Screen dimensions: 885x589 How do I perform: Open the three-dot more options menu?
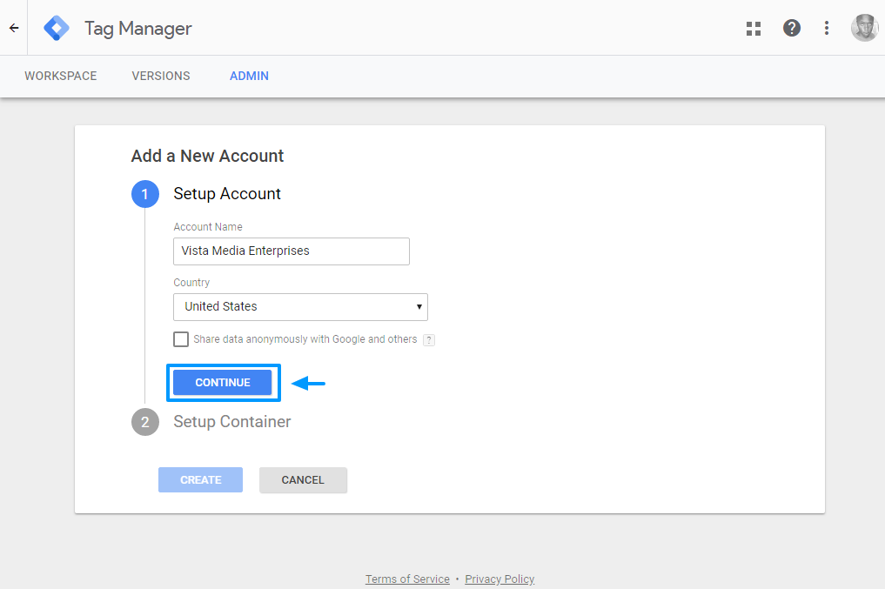click(x=827, y=28)
